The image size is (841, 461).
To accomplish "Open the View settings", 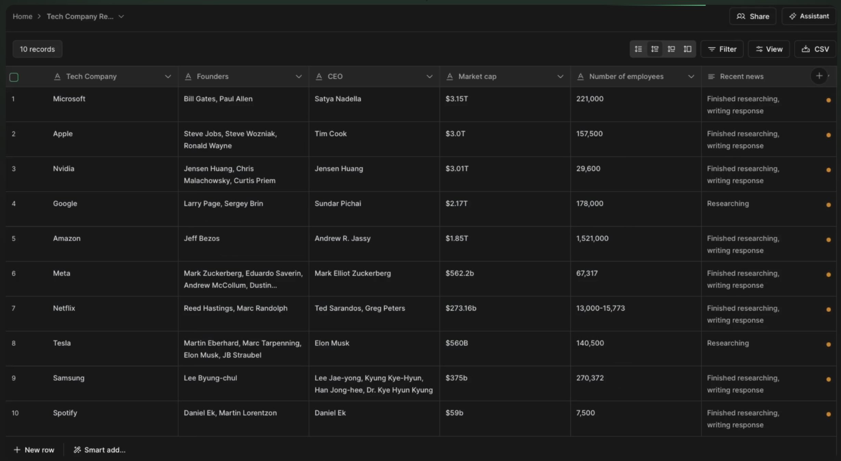I will (x=769, y=49).
